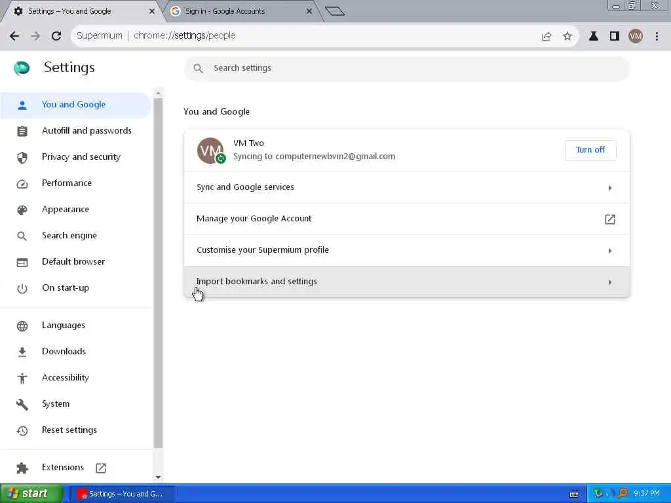Click the search magnifier icon in settings
Screen dimensions: 671x503
(198, 68)
